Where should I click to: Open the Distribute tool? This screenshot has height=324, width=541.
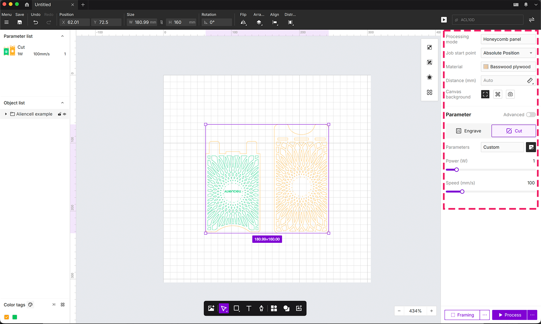click(290, 22)
